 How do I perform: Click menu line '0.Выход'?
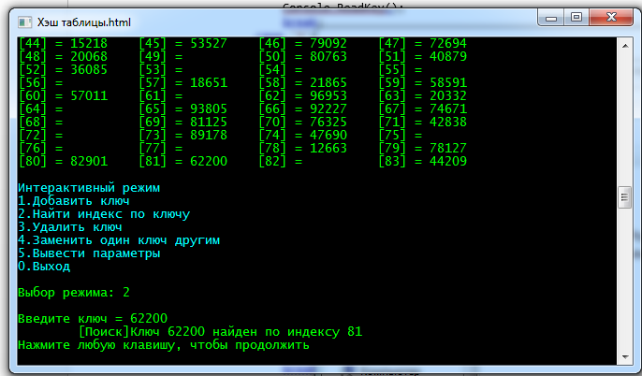click(x=44, y=267)
